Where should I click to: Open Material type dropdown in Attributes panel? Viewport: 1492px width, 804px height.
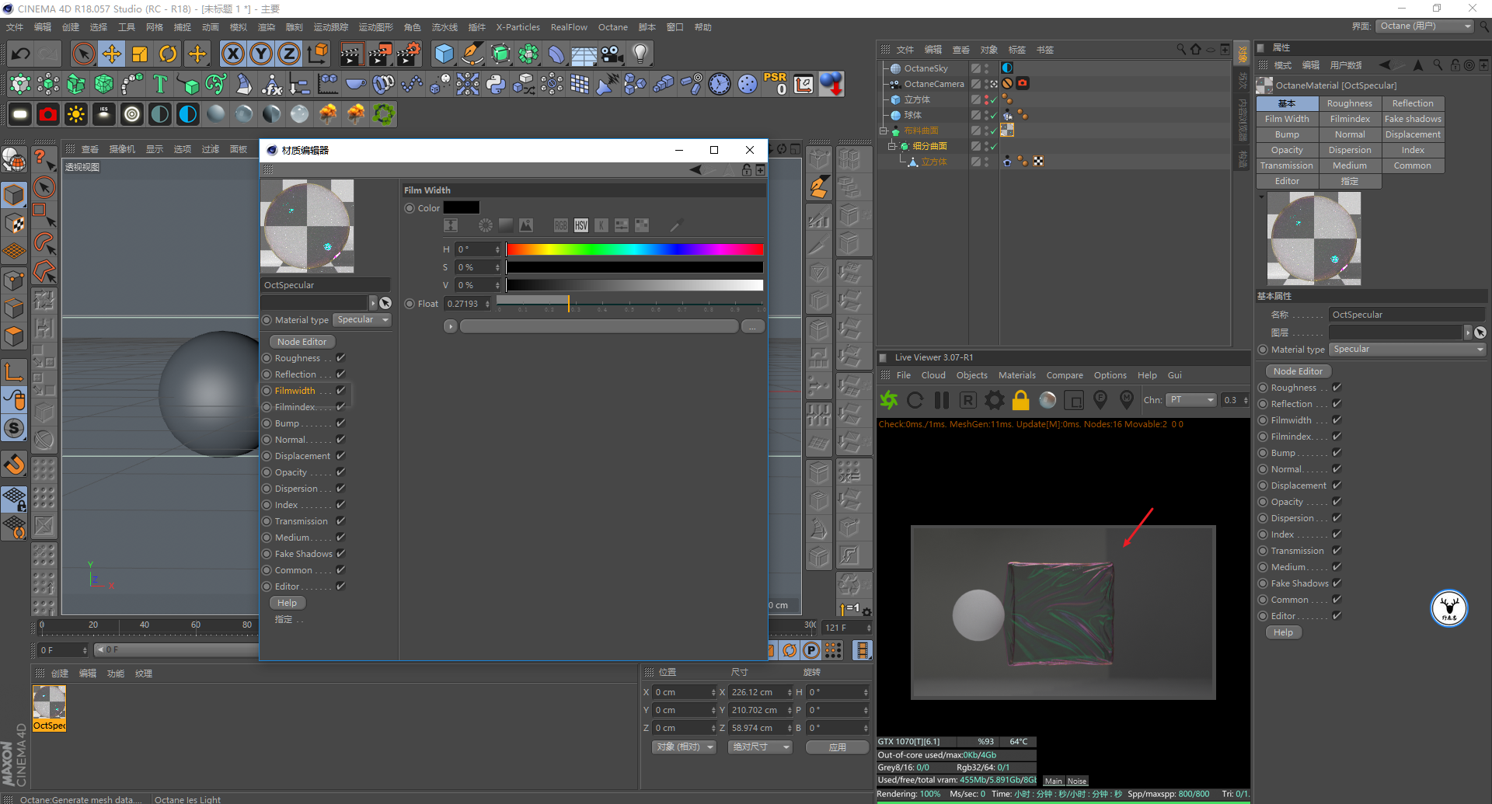click(1407, 350)
